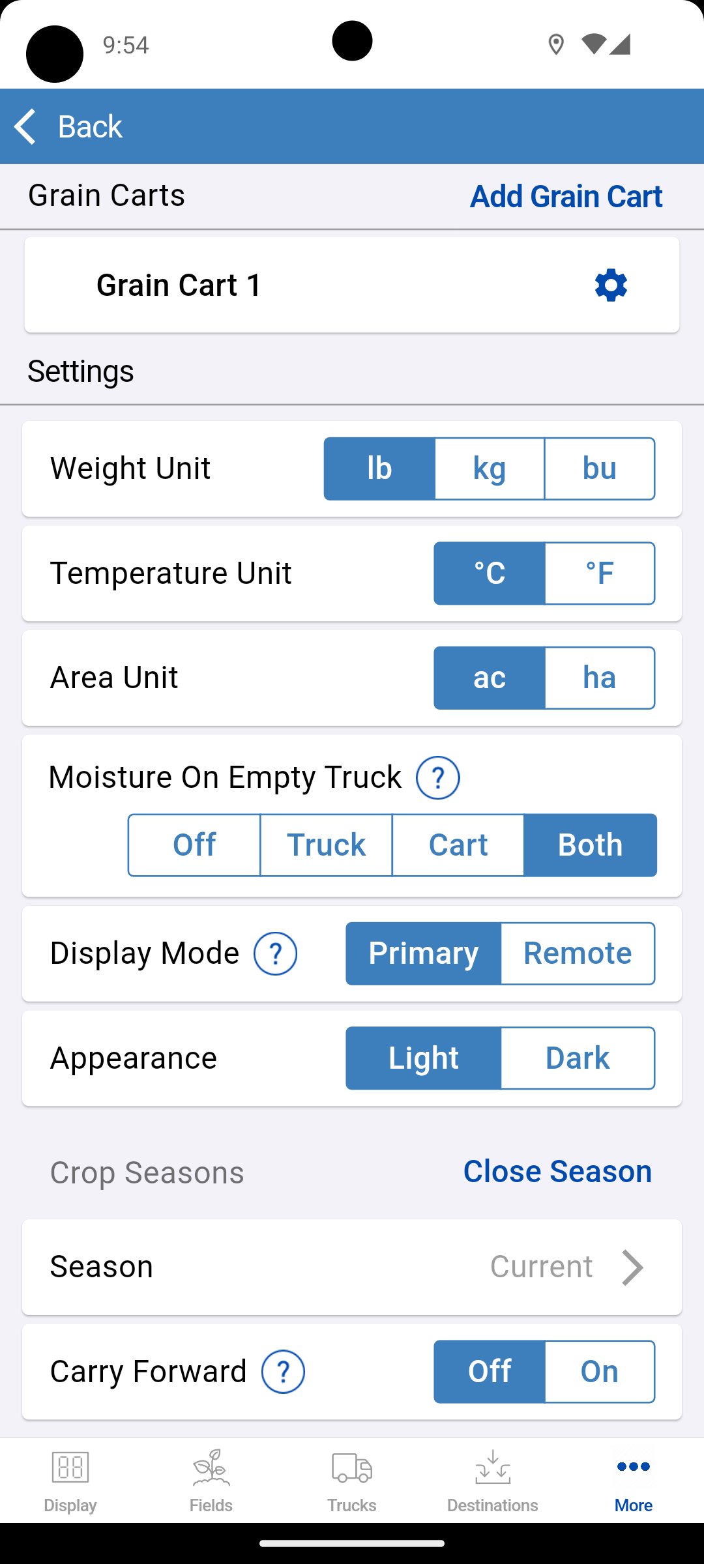Screen dimensions: 704x1564
Task: Open Grain Cart 1 gear settings
Action: (611, 285)
